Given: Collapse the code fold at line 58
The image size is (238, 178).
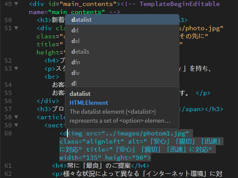Looking at the screenshot, I should [x=16, y=117].
